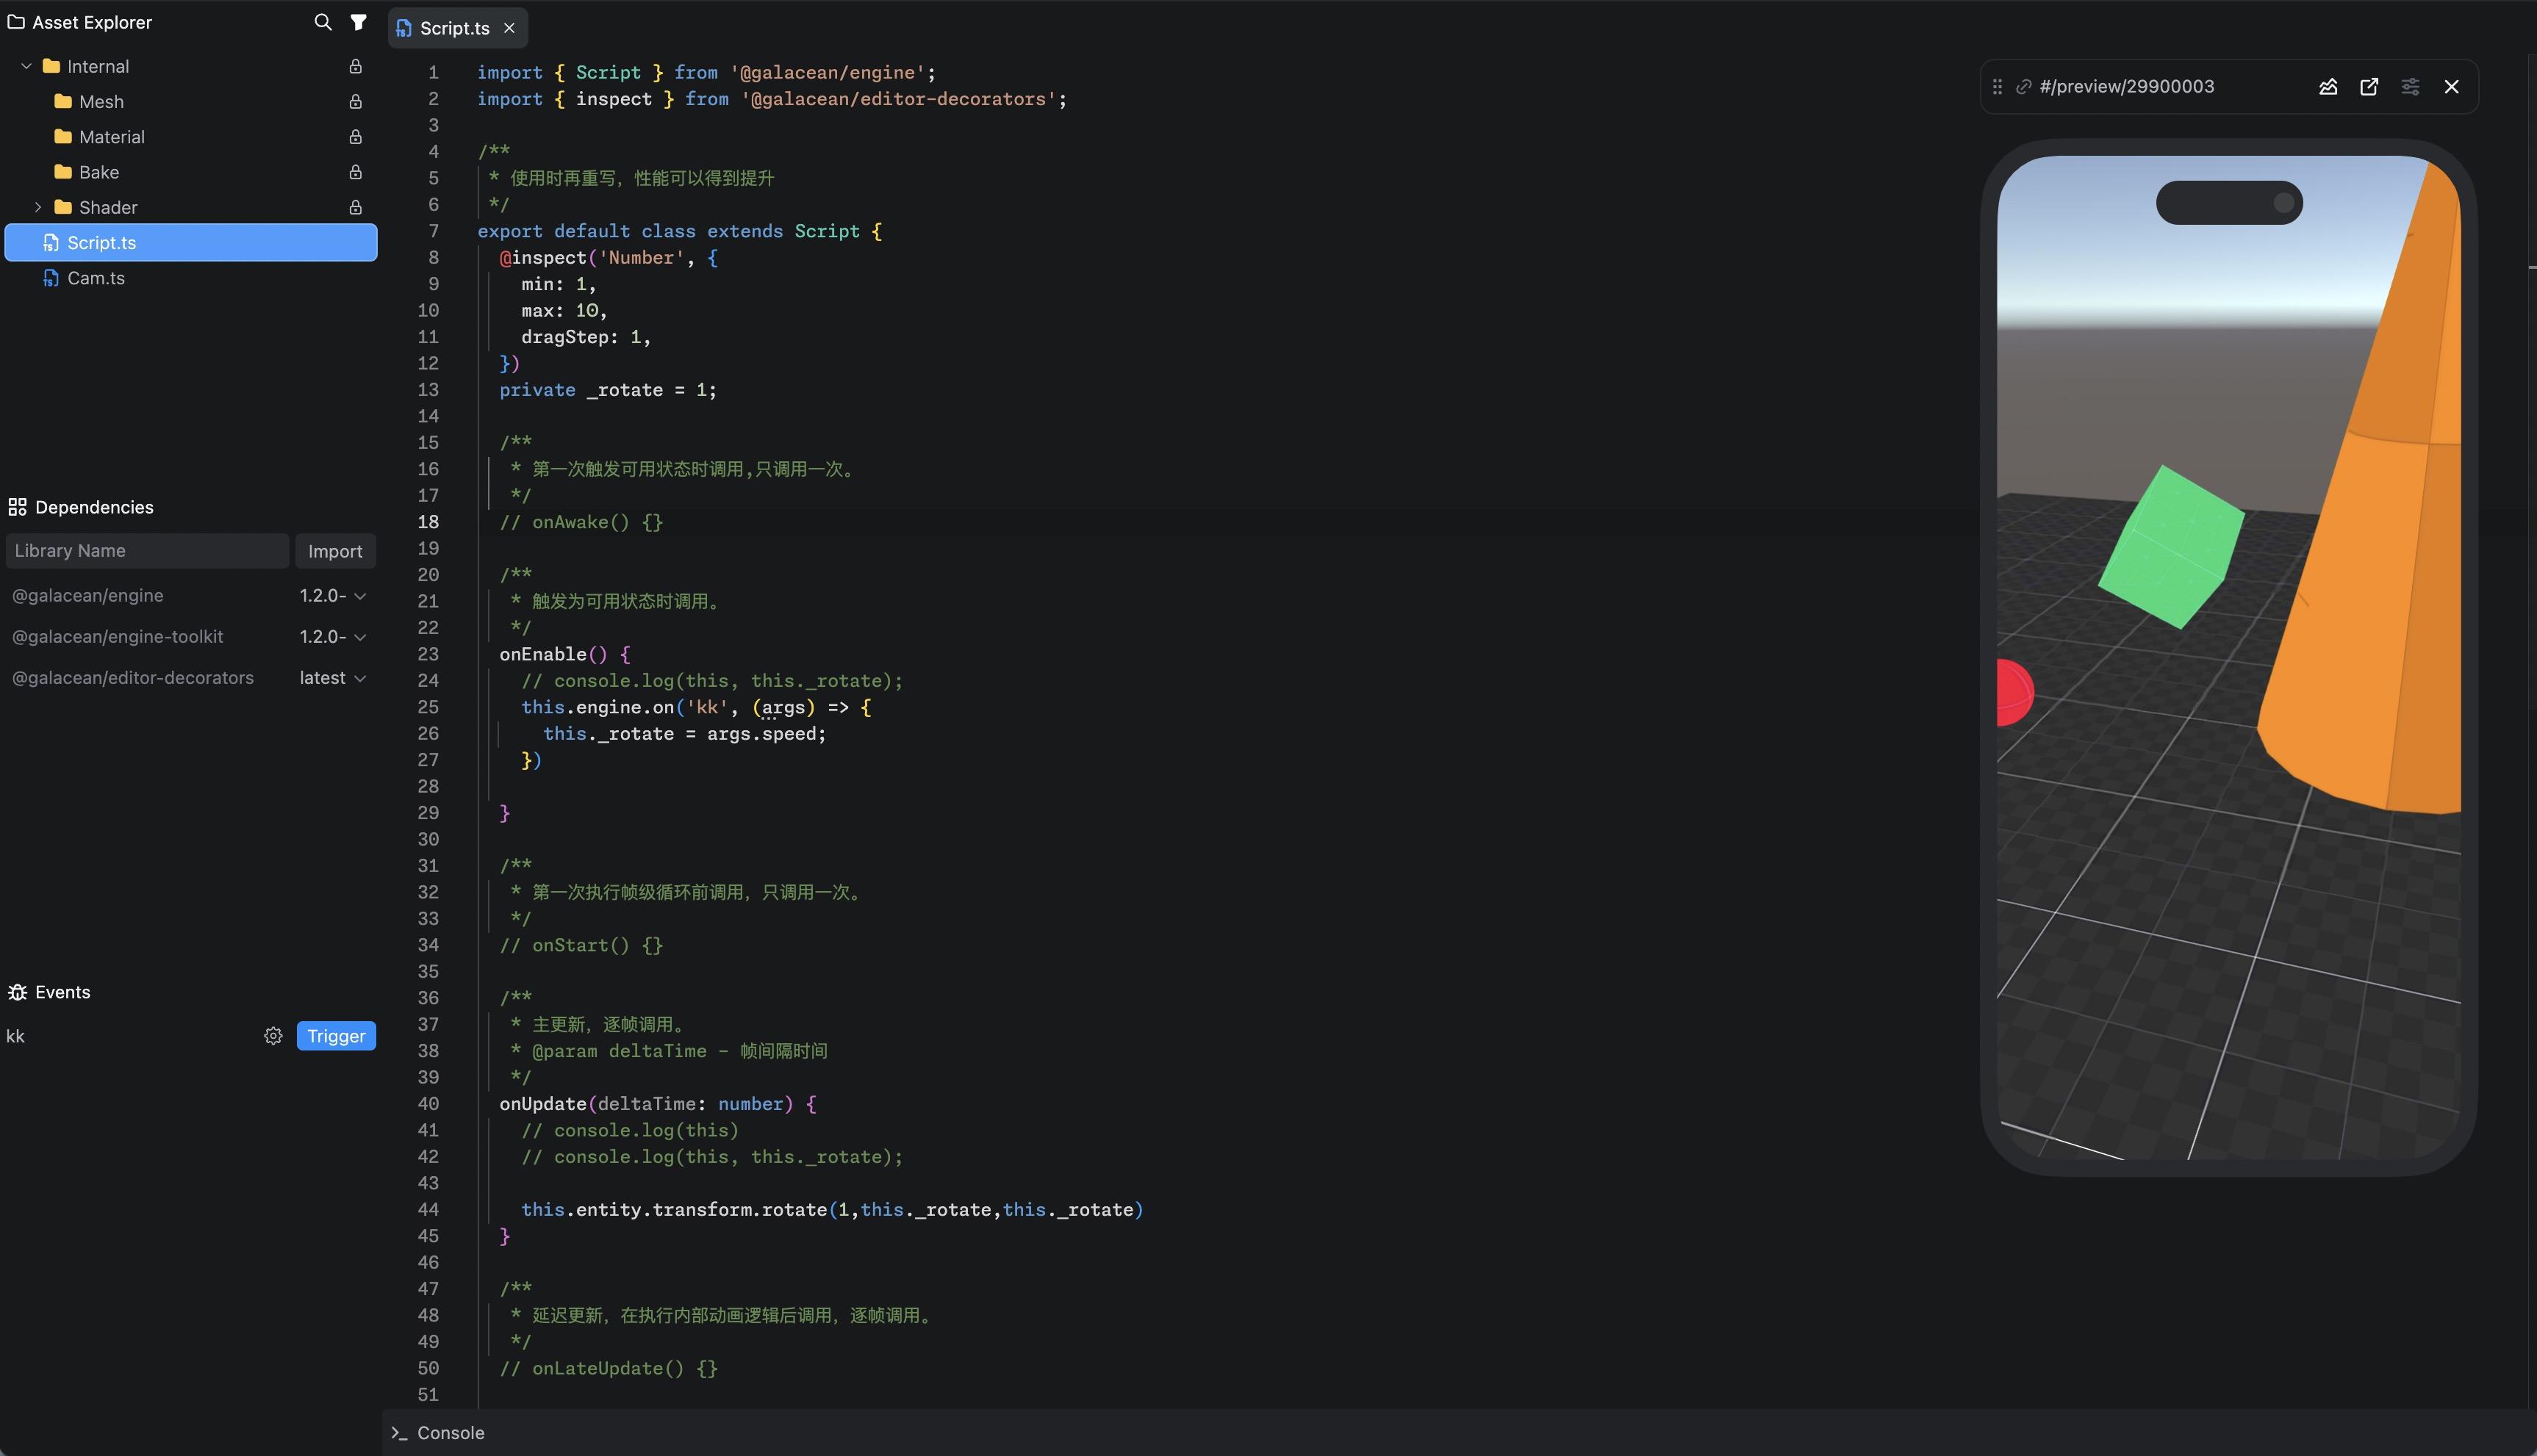Image resolution: width=2537 pixels, height=1456 pixels.
Task: Click lock icon on Material folder
Action: 355,137
